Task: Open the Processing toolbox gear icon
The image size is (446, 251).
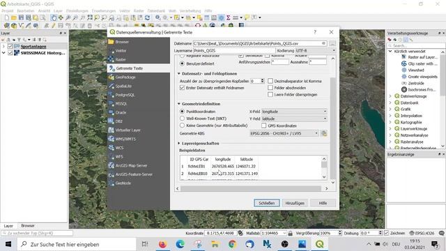Action: 222,17
